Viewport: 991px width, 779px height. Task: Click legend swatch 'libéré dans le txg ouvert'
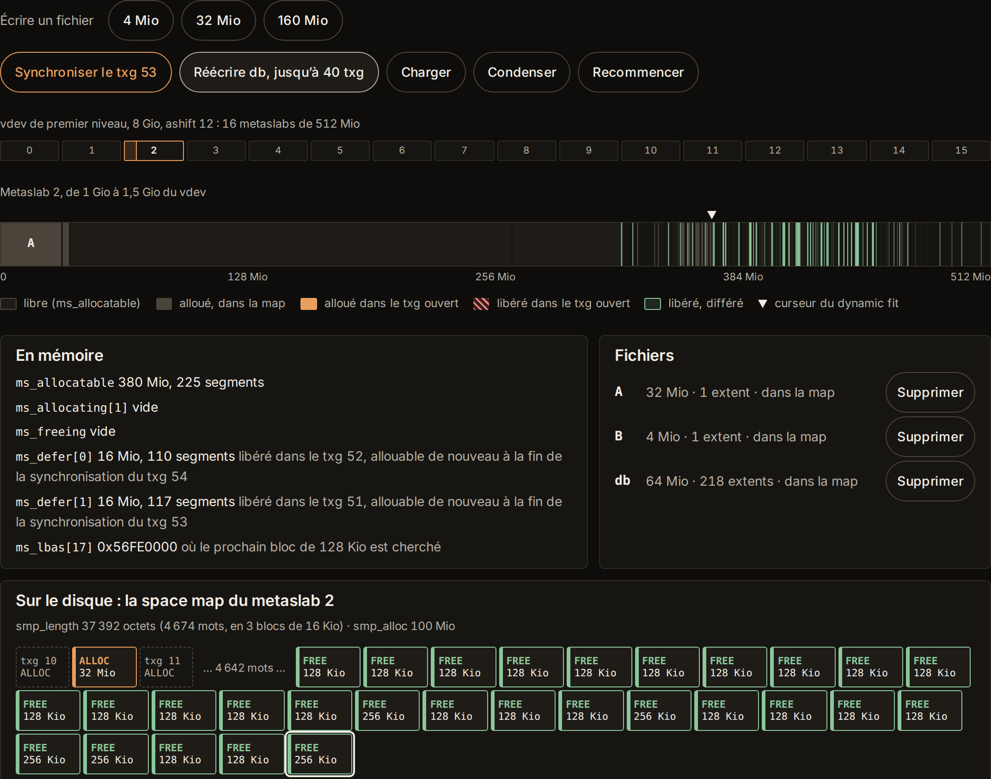[x=481, y=303]
